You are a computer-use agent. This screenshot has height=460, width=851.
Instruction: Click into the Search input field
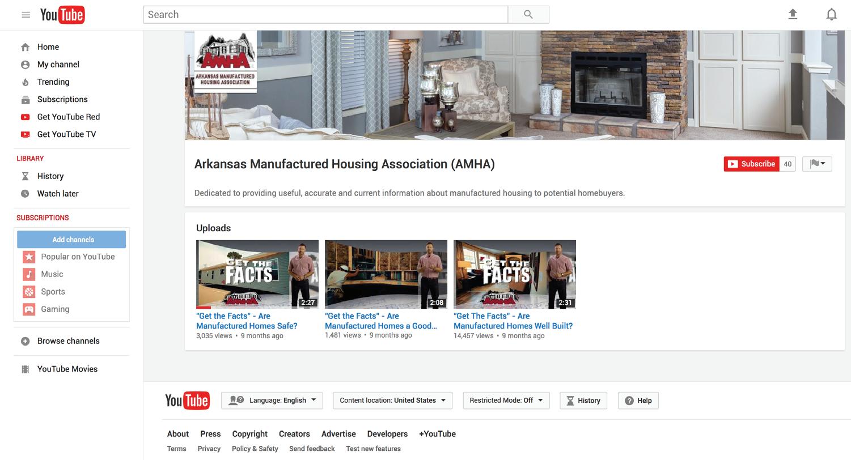[326, 15]
